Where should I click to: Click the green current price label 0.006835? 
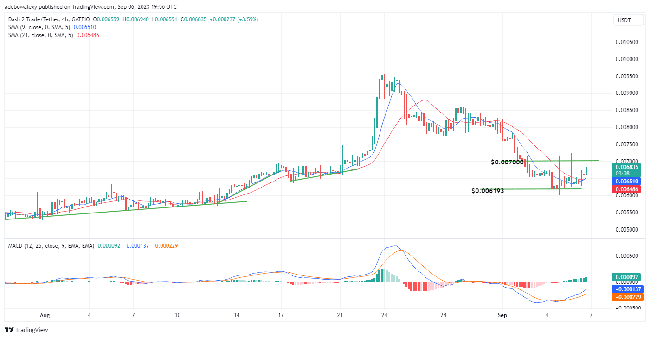627,167
